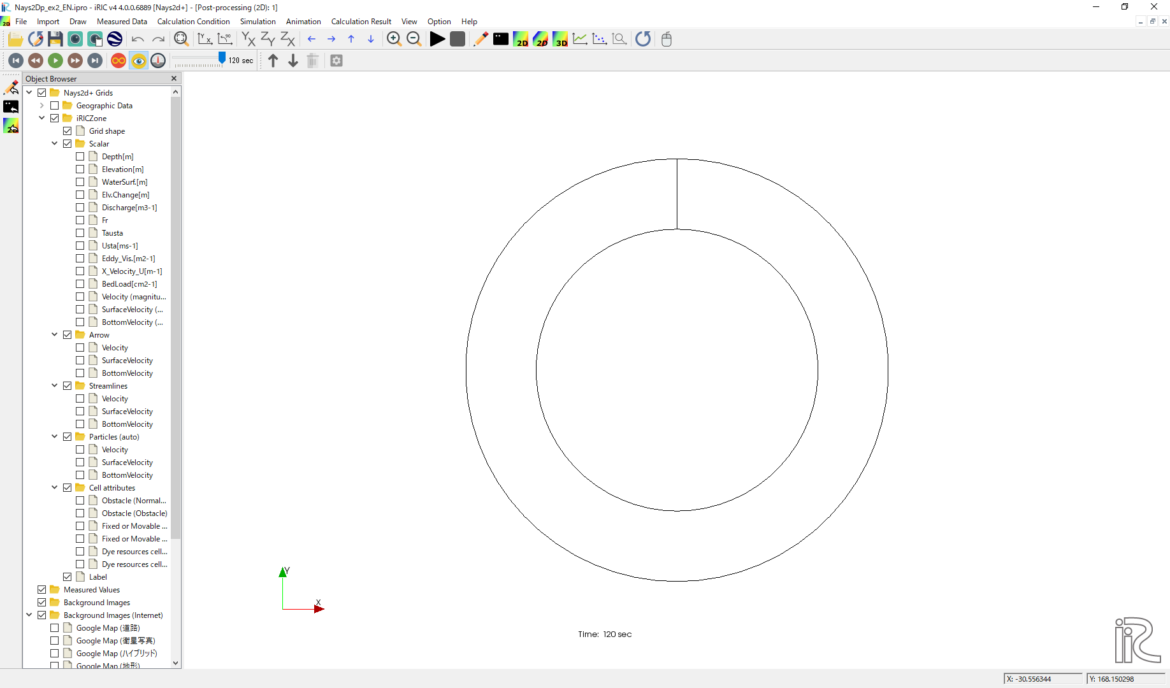Collapse Background Images (Internet) node

pos(29,615)
